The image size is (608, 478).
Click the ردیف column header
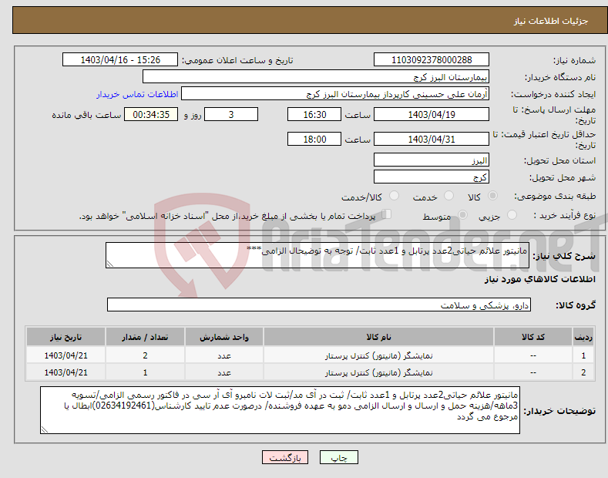583,337
